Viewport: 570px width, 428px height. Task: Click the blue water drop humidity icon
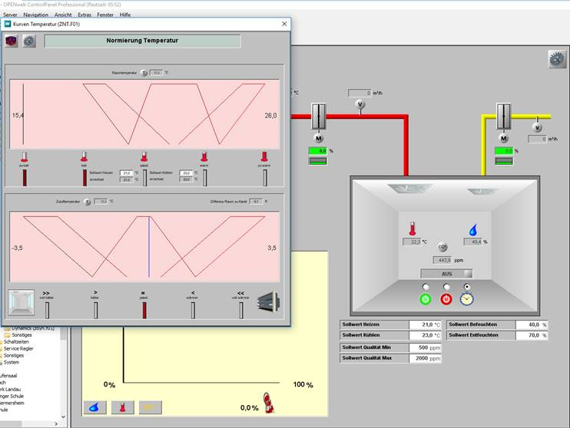point(474,228)
